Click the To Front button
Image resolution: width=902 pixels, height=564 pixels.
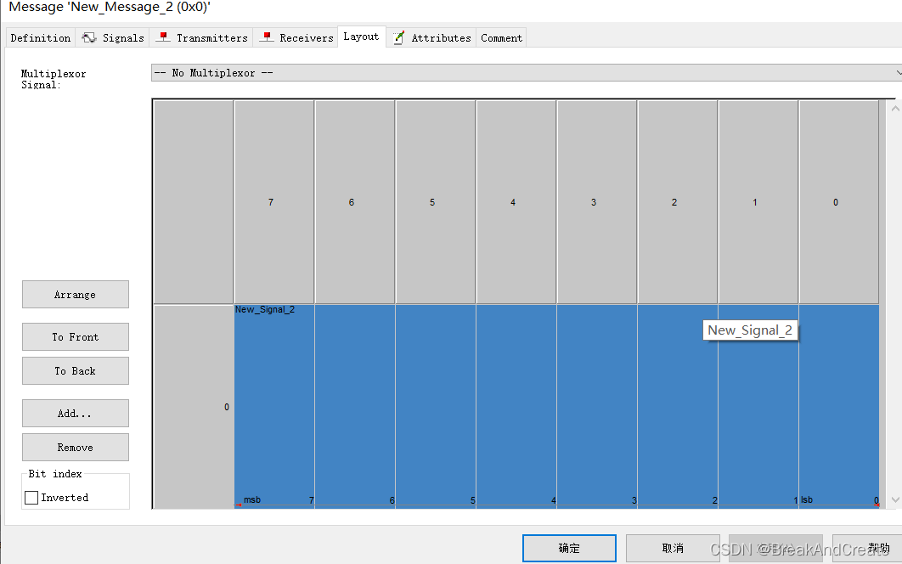click(76, 336)
